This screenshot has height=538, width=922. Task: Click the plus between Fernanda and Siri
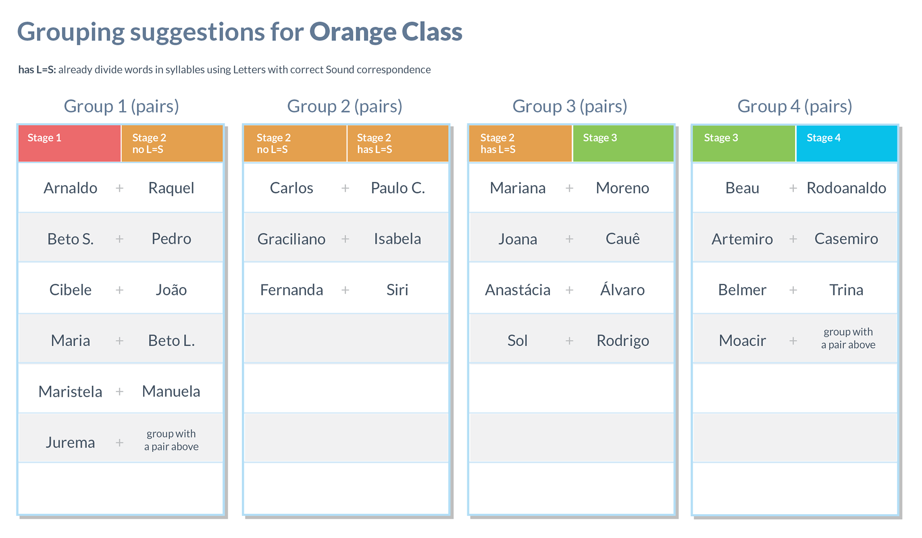pyautogui.click(x=345, y=290)
